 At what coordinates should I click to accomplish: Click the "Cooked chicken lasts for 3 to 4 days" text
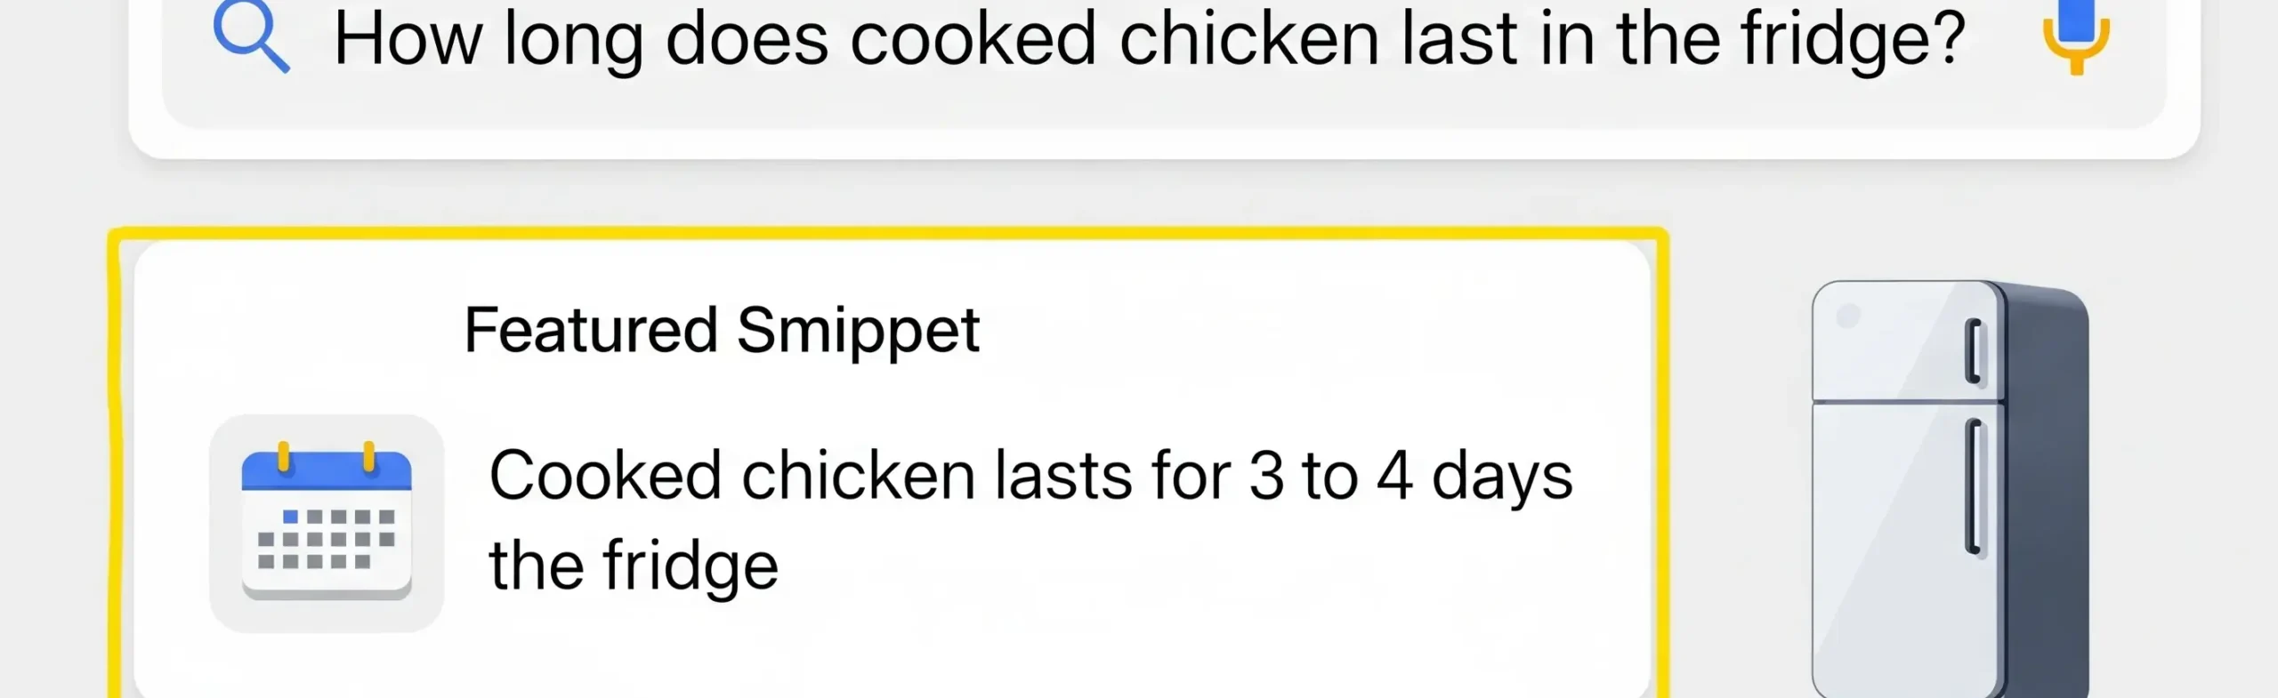[x=1030, y=477]
